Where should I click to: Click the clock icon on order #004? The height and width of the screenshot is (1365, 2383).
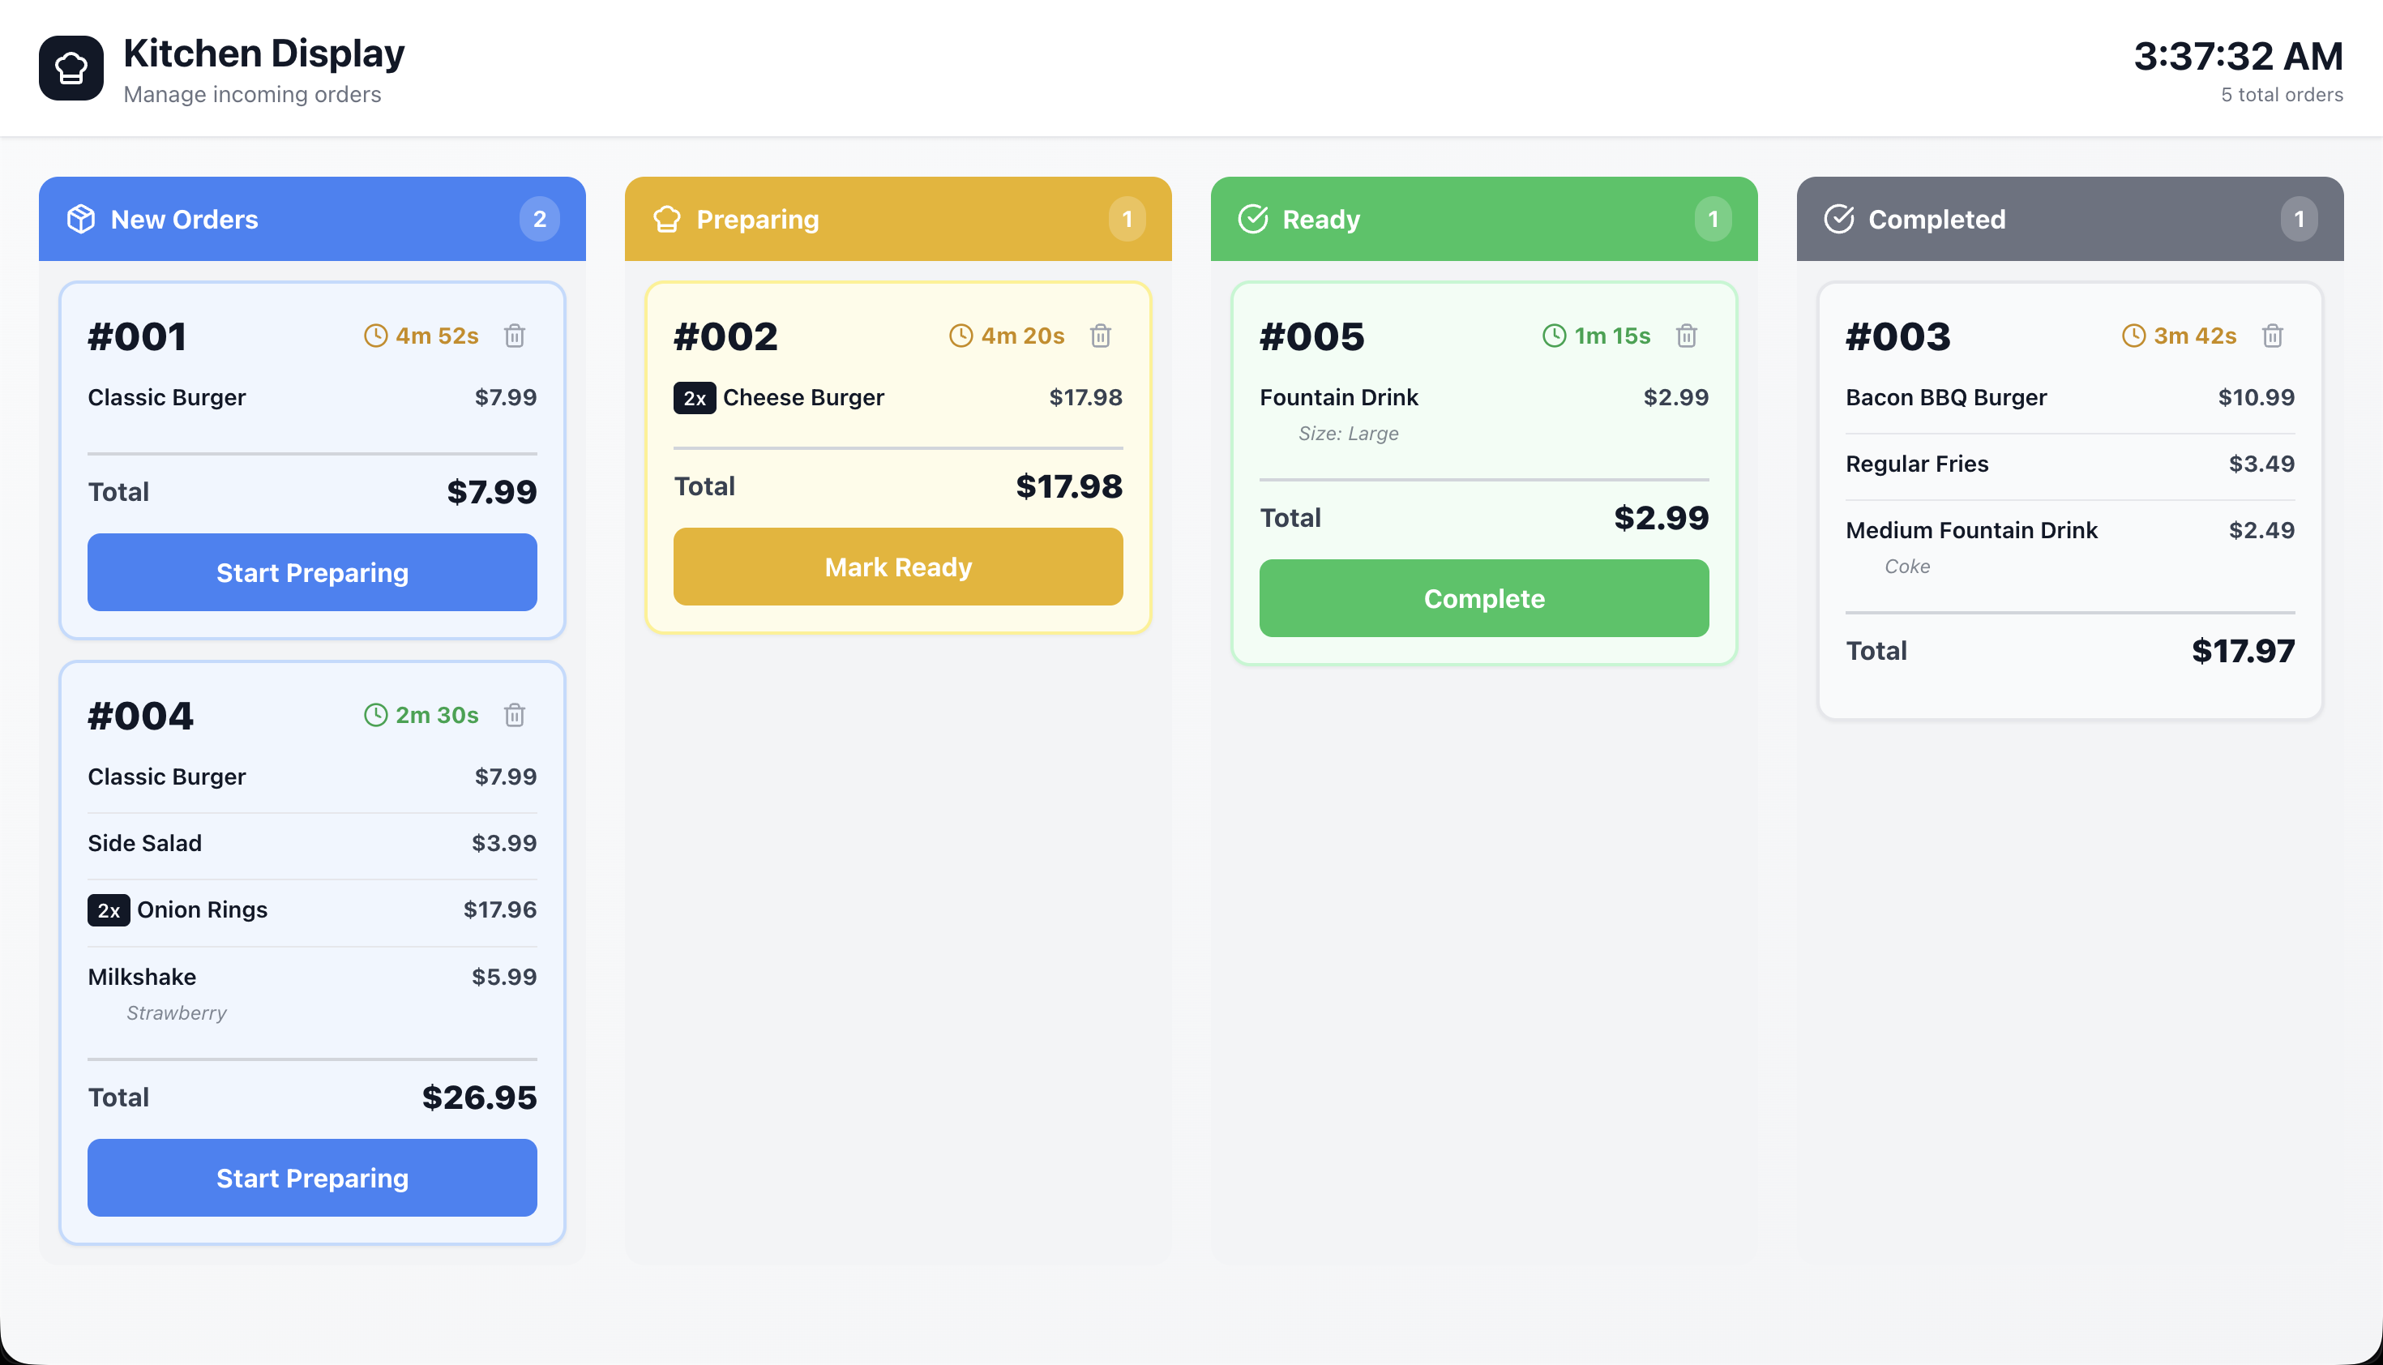(375, 715)
